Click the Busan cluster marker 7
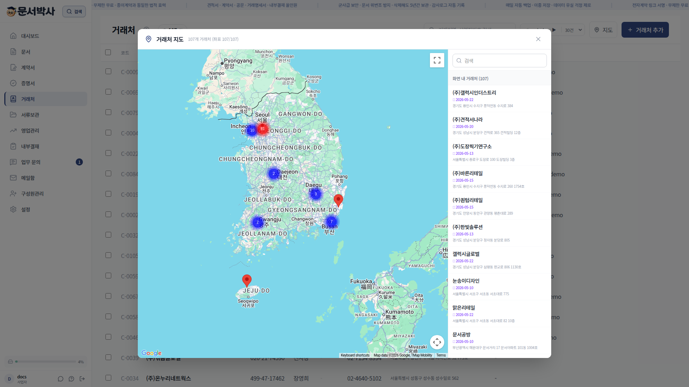689x387 pixels. click(x=332, y=221)
